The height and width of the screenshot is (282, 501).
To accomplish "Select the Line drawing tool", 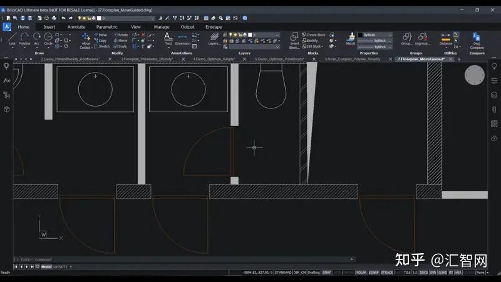I will pyautogui.click(x=13, y=39).
